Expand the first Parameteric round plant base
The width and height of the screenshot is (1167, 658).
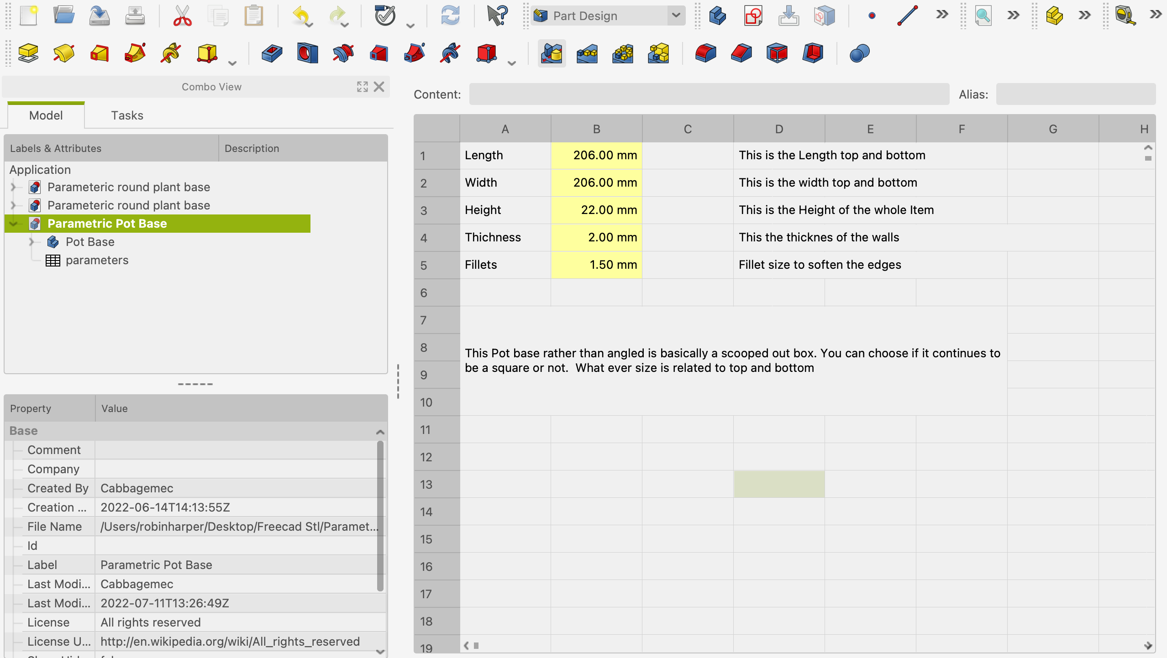point(14,187)
